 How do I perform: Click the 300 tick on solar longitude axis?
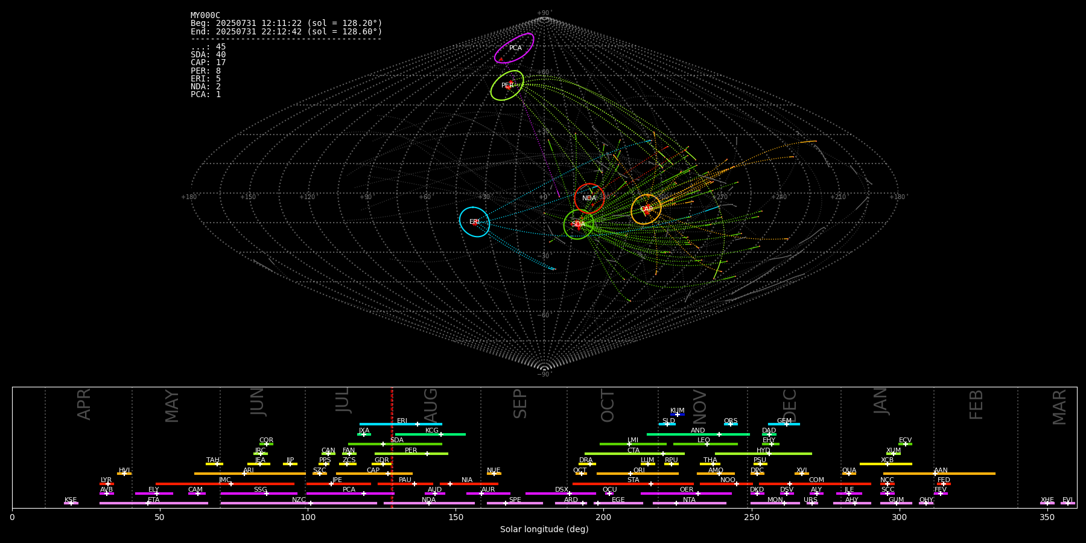click(x=899, y=517)
